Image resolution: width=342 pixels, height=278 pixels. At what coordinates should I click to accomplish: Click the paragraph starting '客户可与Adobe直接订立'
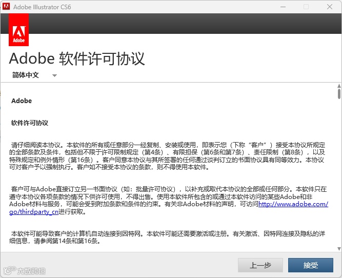[x=169, y=201]
